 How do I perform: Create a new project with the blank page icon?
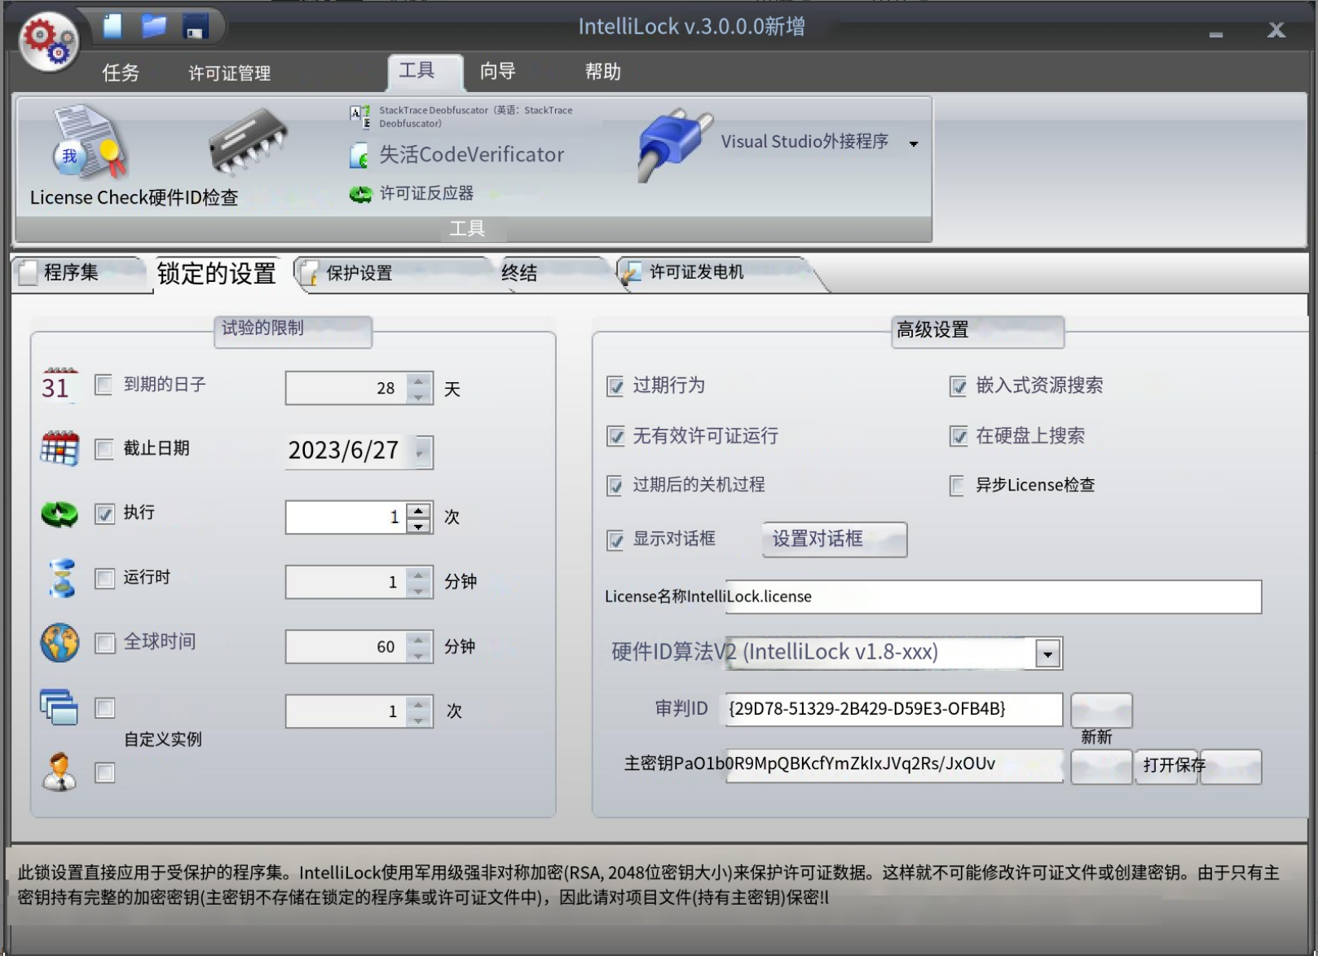click(x=113, y=26)
